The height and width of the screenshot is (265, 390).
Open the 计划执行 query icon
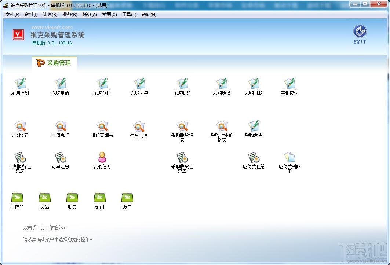(x=20, y=126)
